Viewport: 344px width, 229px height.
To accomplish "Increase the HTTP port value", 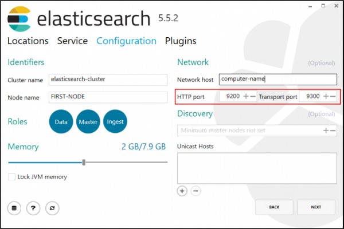I will click(x=246, y=96).
